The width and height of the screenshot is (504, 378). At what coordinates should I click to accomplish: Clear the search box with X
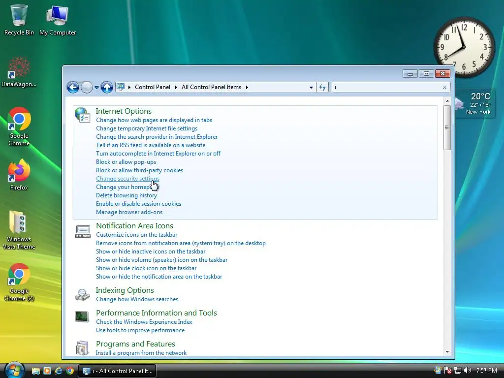coord(444,88)
